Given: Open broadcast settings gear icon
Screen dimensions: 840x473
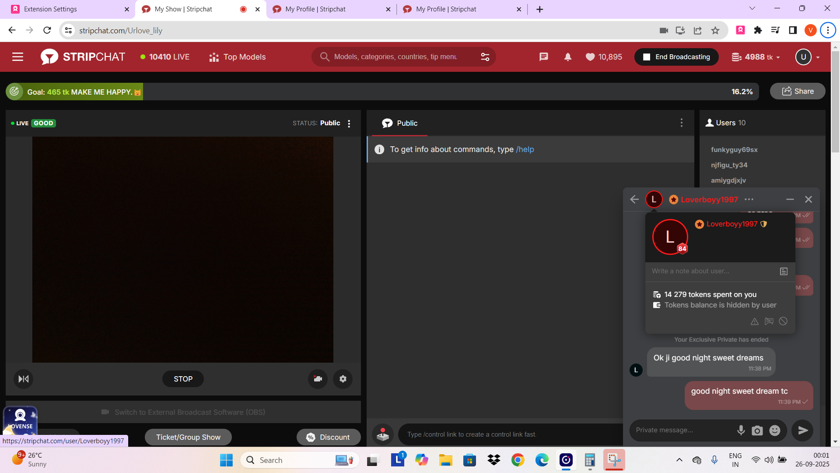Looking at the screenshot, I should [x=343, y=379].
